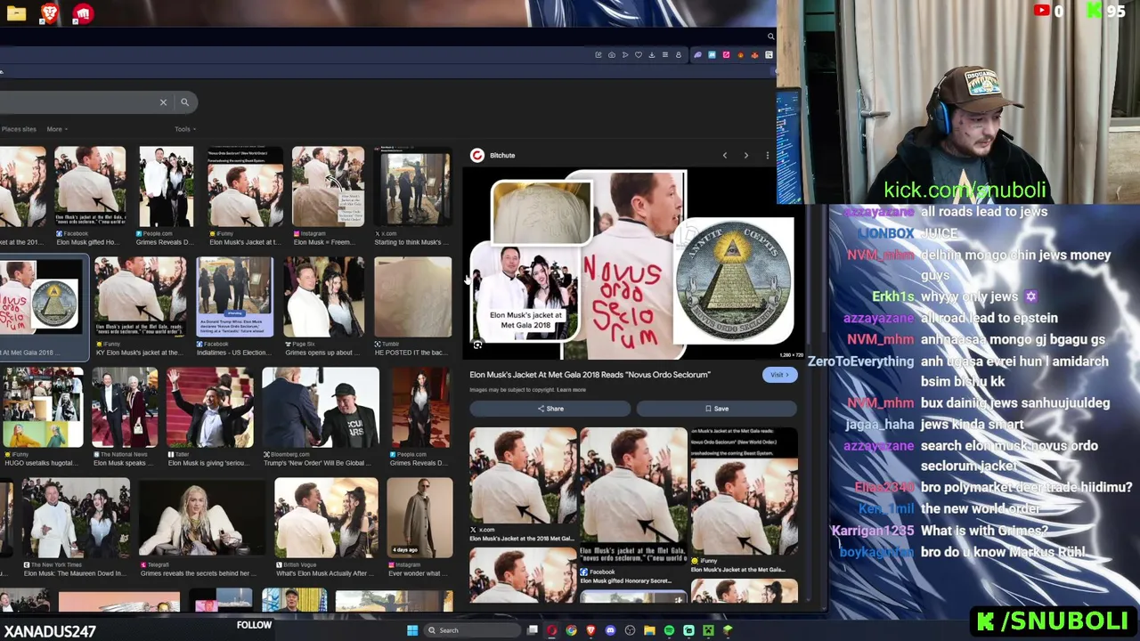Screen dimensions: 1140x641
Task: Open the 'Elon Musk: The Maureen Dowd In...' NYT thumbnail
Action: point(76,519)
